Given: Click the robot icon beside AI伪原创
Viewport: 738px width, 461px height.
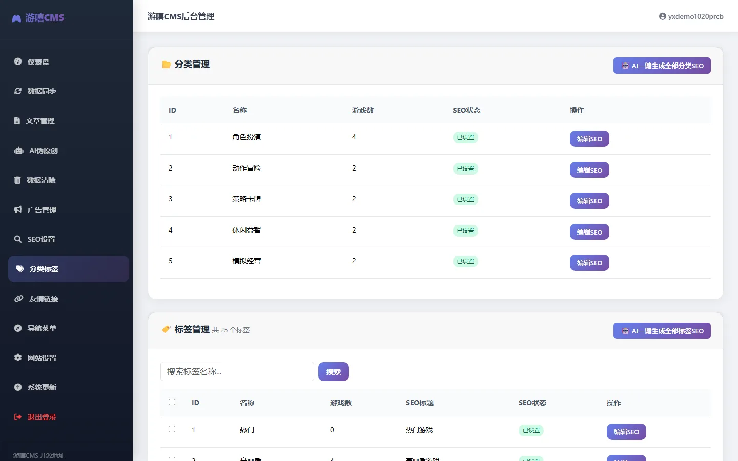Looking at the screenshot, I should [19, 151].
